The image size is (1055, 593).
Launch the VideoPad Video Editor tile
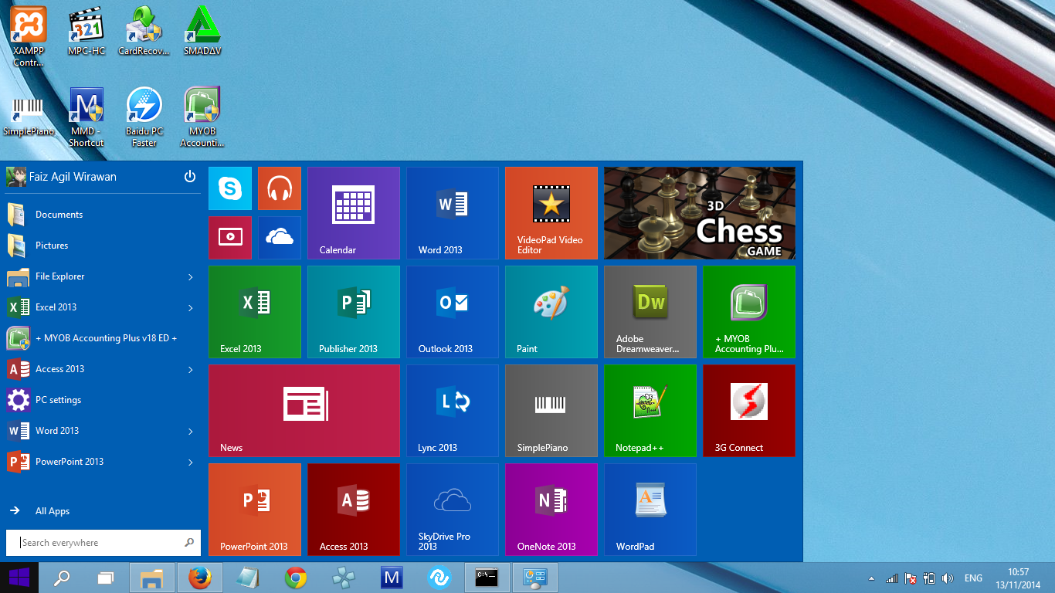551,213
